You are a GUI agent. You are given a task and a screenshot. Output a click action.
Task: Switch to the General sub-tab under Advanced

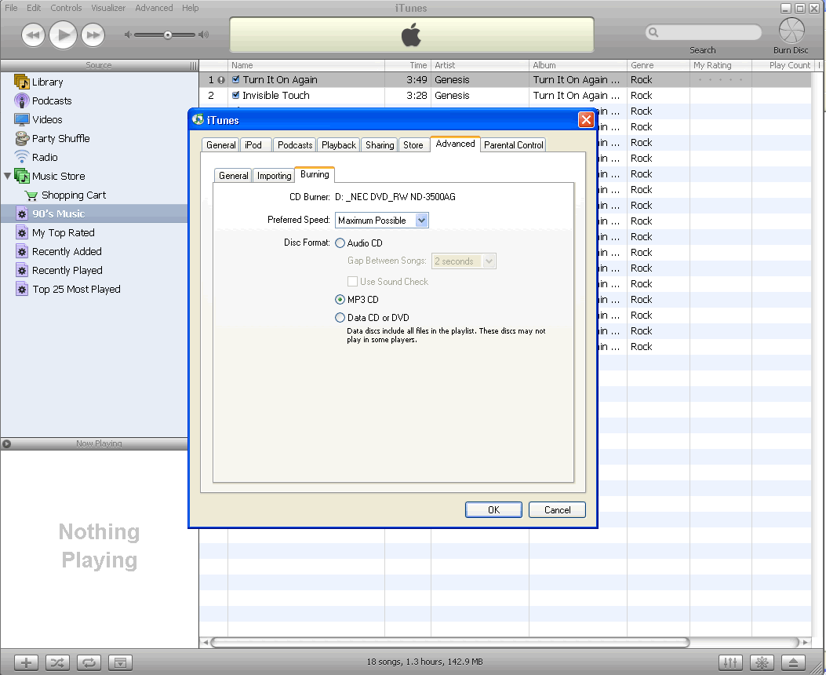pos(233,176)
